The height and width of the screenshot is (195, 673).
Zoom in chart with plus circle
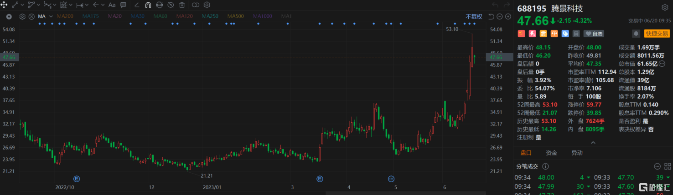(x=507, y=16)
